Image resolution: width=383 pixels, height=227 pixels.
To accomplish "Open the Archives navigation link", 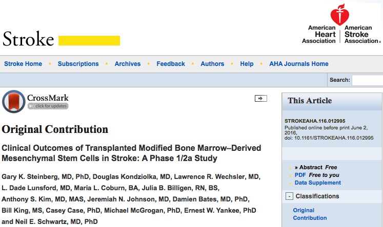I will [x=128, y=64].
